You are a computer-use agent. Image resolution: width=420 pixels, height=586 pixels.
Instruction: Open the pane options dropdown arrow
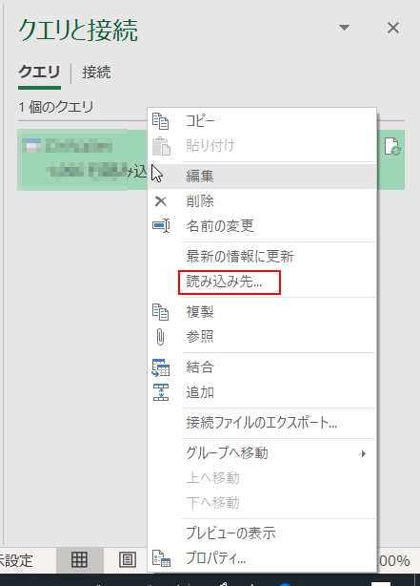click(x=344, y=28)
